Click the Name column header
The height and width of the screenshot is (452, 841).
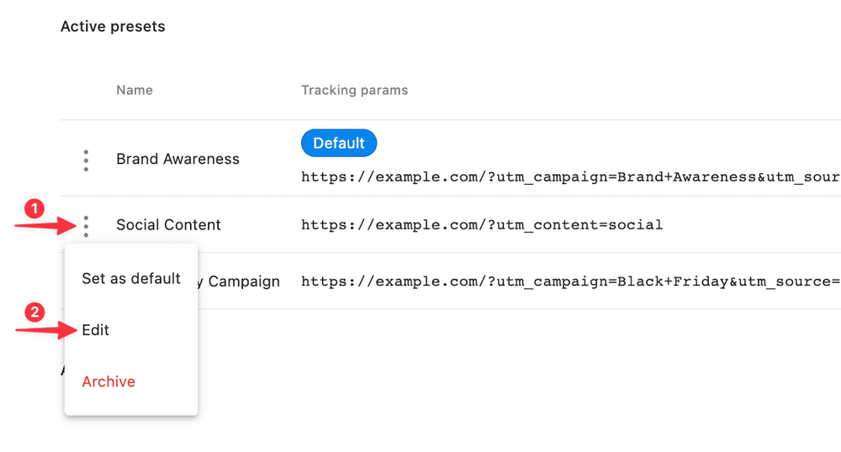[135, 90]
